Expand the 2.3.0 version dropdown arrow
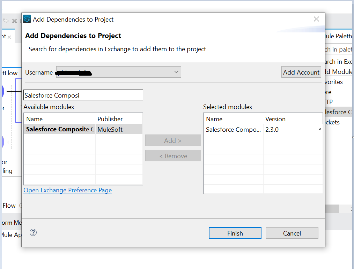The image size is (354, 269). [319, 129]
